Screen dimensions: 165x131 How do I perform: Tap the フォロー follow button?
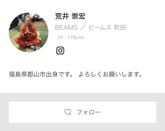(x=82, y=112)
